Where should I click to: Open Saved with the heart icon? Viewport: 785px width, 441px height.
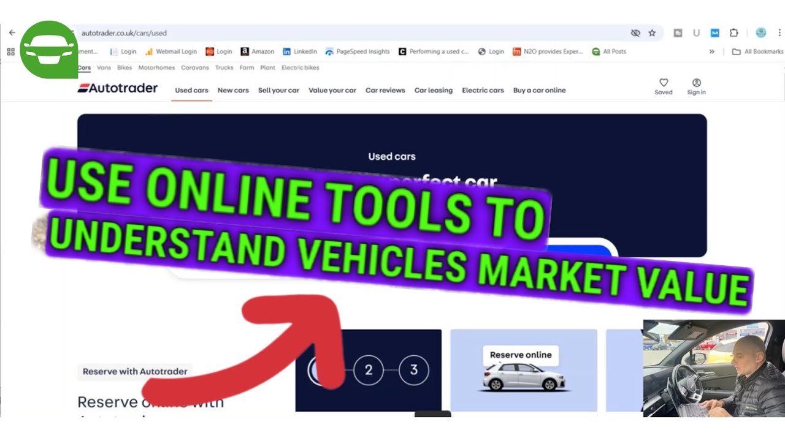[664, 86]
